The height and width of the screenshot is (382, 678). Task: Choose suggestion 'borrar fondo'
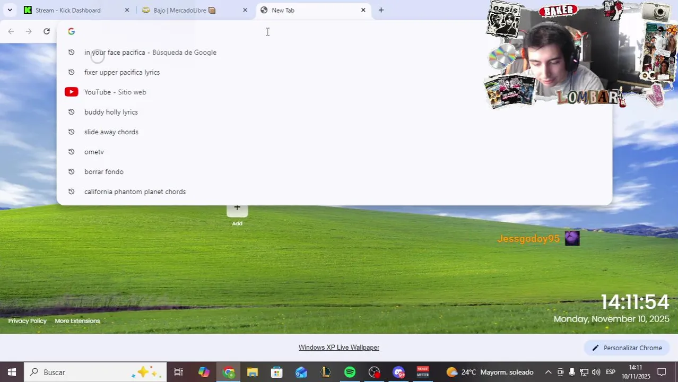pos(334,172)
